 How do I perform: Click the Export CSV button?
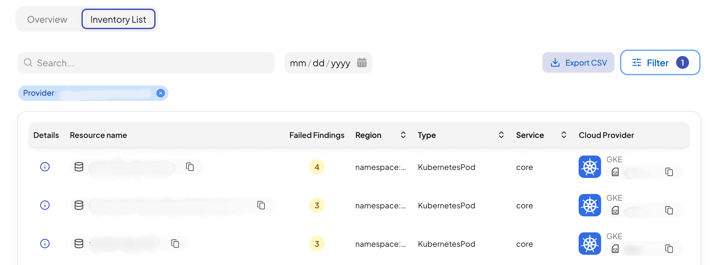click(x=578, y=63)
